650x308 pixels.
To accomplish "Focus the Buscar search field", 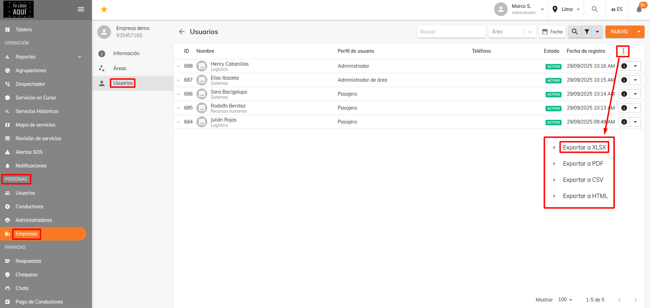I will (451, 32).
